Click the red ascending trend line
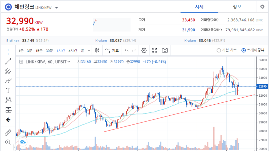The image size is (269, 151). point(179,113)
